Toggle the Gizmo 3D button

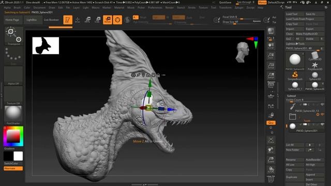117,20
